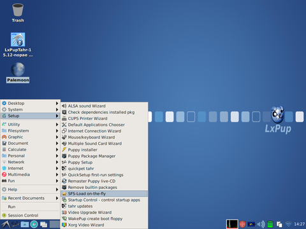
Task: Start Internet Connection Wizard
Action: click(105, 131)
